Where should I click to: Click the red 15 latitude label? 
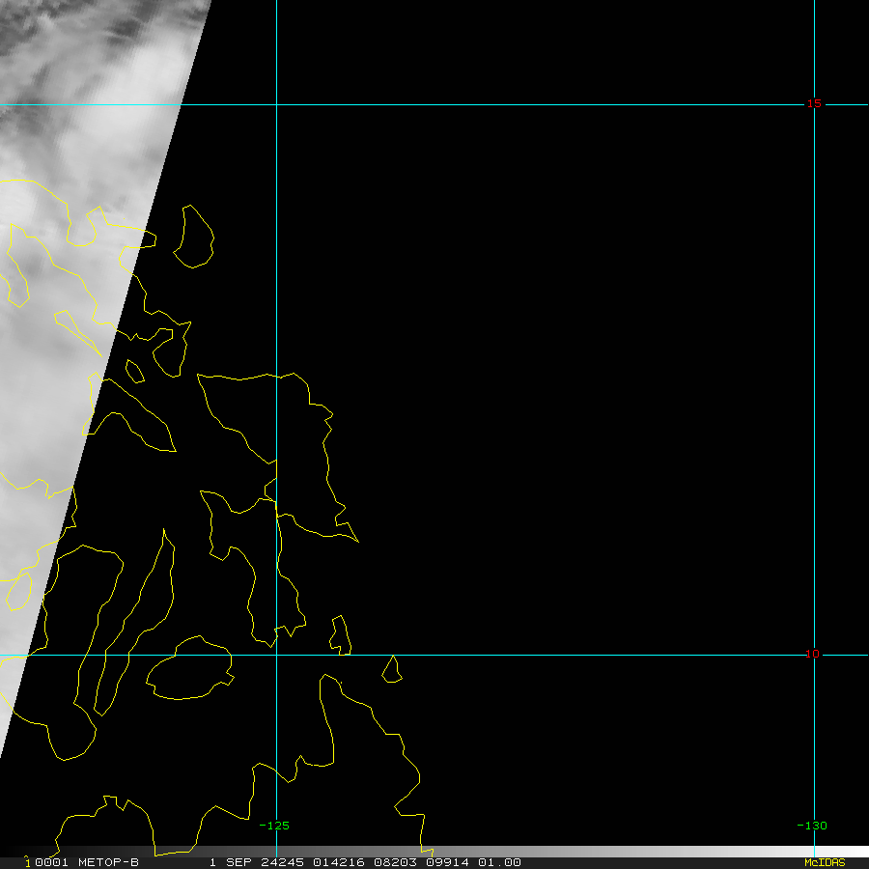[814, 104]
